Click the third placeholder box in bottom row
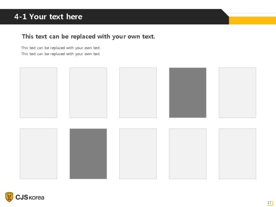 pos(138,154)
